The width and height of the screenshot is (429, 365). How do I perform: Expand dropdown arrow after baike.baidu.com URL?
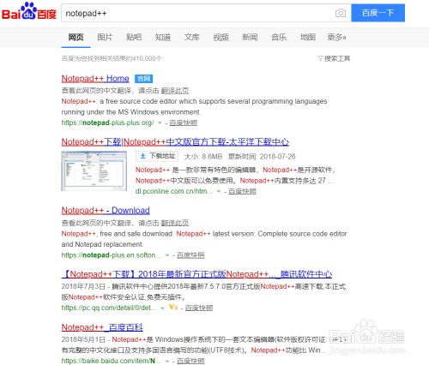click(x=167, y=361)
